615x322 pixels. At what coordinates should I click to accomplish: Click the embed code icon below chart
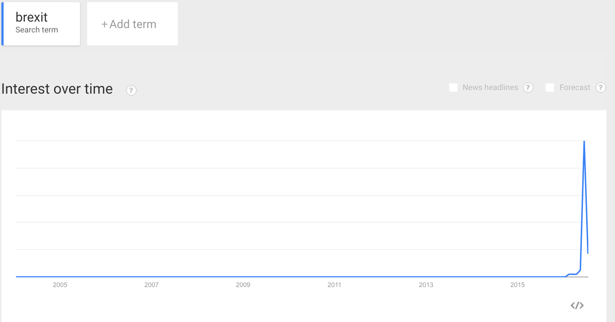pos(577,305)
